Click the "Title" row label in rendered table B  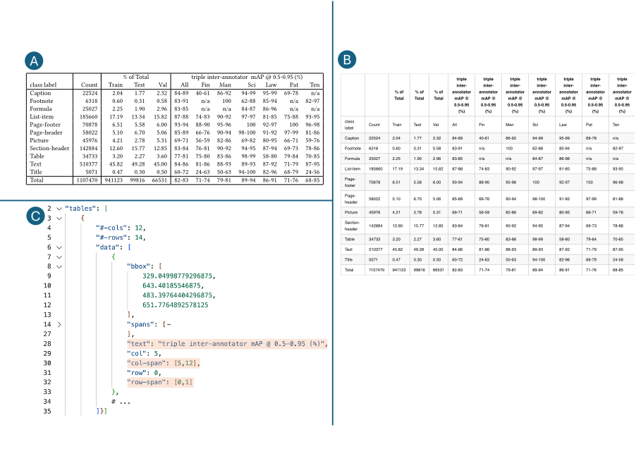(x=348, y=259)
